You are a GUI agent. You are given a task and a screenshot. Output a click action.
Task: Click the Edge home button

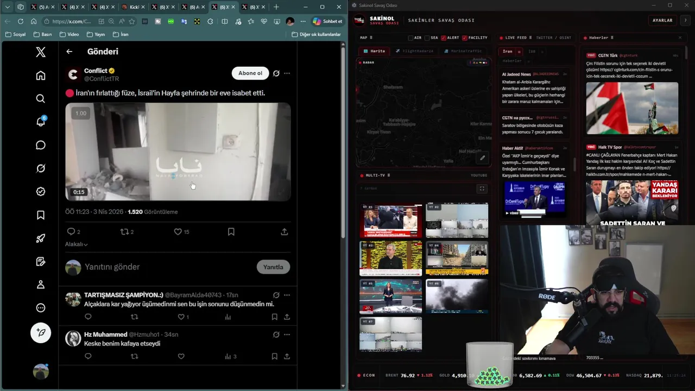[34, 21]
